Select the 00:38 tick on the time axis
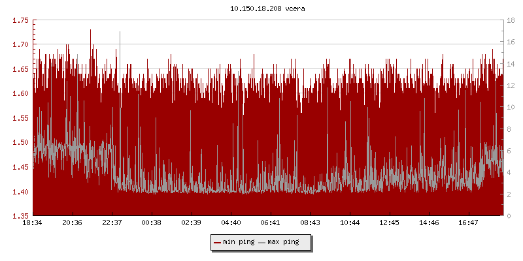The height and width of the screenshot is (261, 523). click(x=152, y=223)
